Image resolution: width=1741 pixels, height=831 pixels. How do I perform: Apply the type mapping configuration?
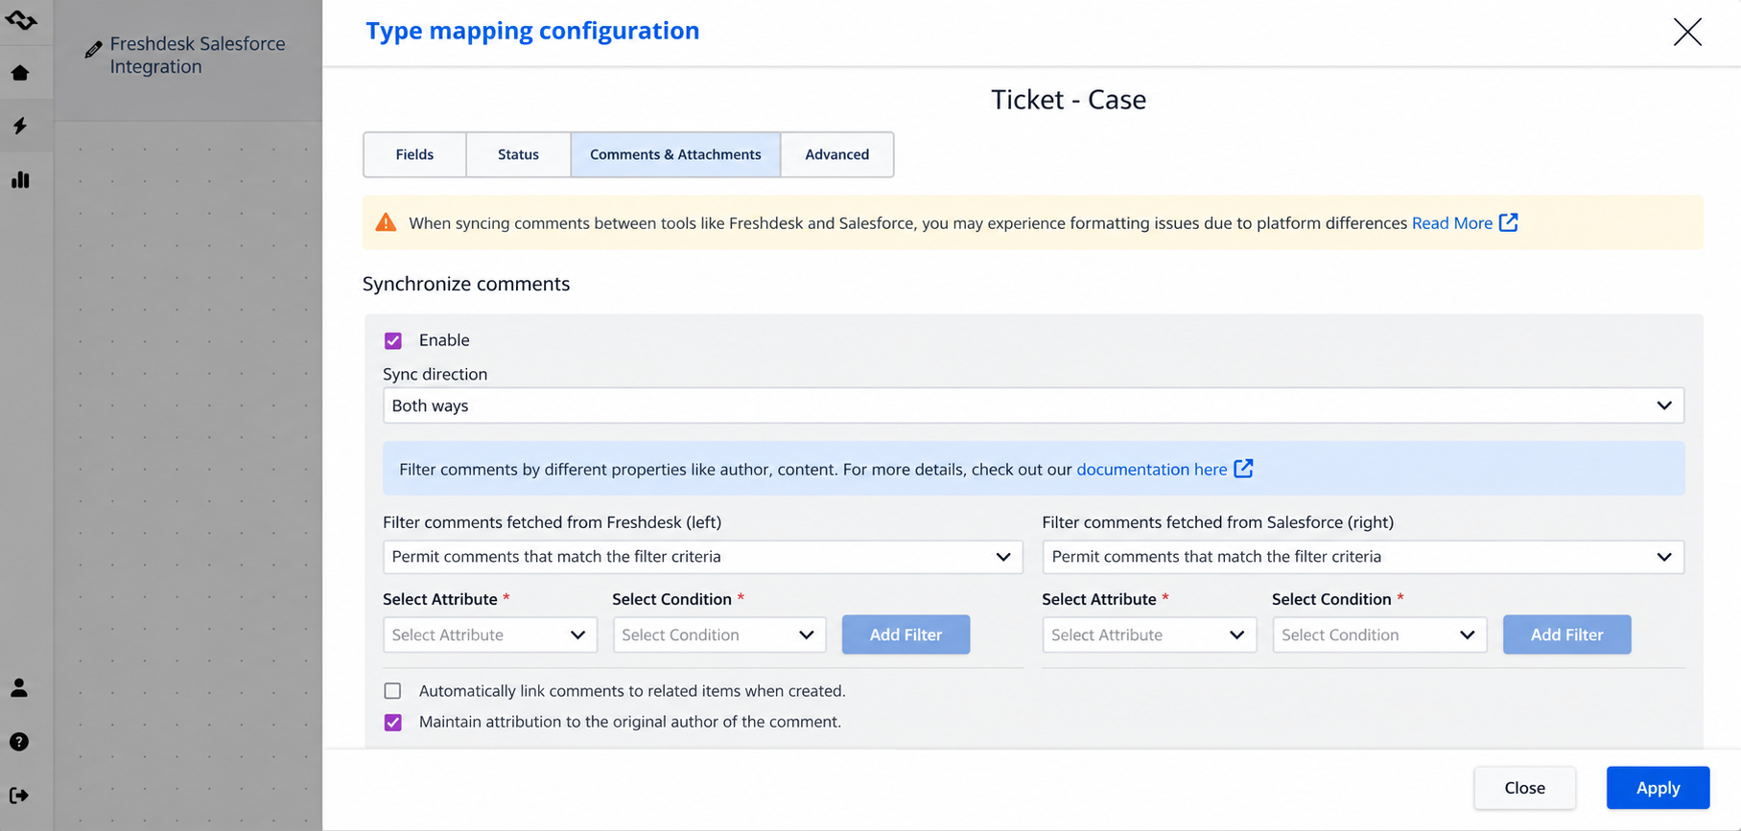[1658, 788]
